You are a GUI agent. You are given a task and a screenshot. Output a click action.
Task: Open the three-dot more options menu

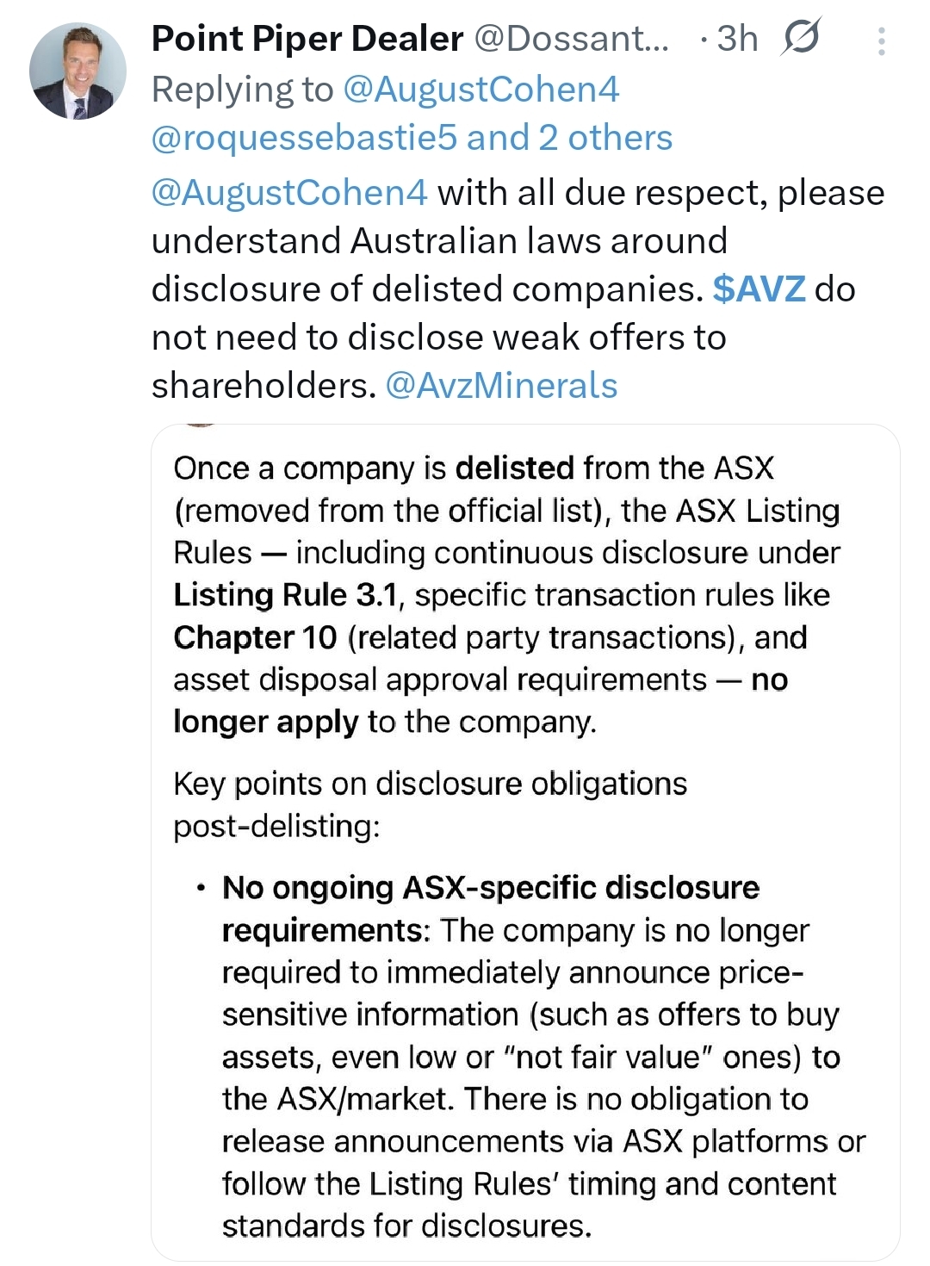[881, 40]
